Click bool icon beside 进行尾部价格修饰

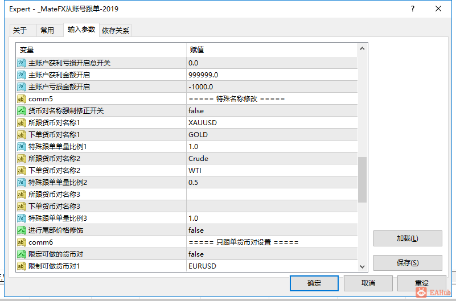(22, 230)
